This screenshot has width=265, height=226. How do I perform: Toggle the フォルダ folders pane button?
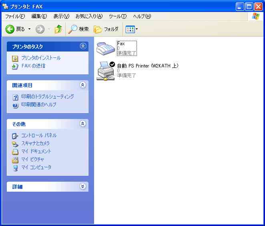pos(106,29)
